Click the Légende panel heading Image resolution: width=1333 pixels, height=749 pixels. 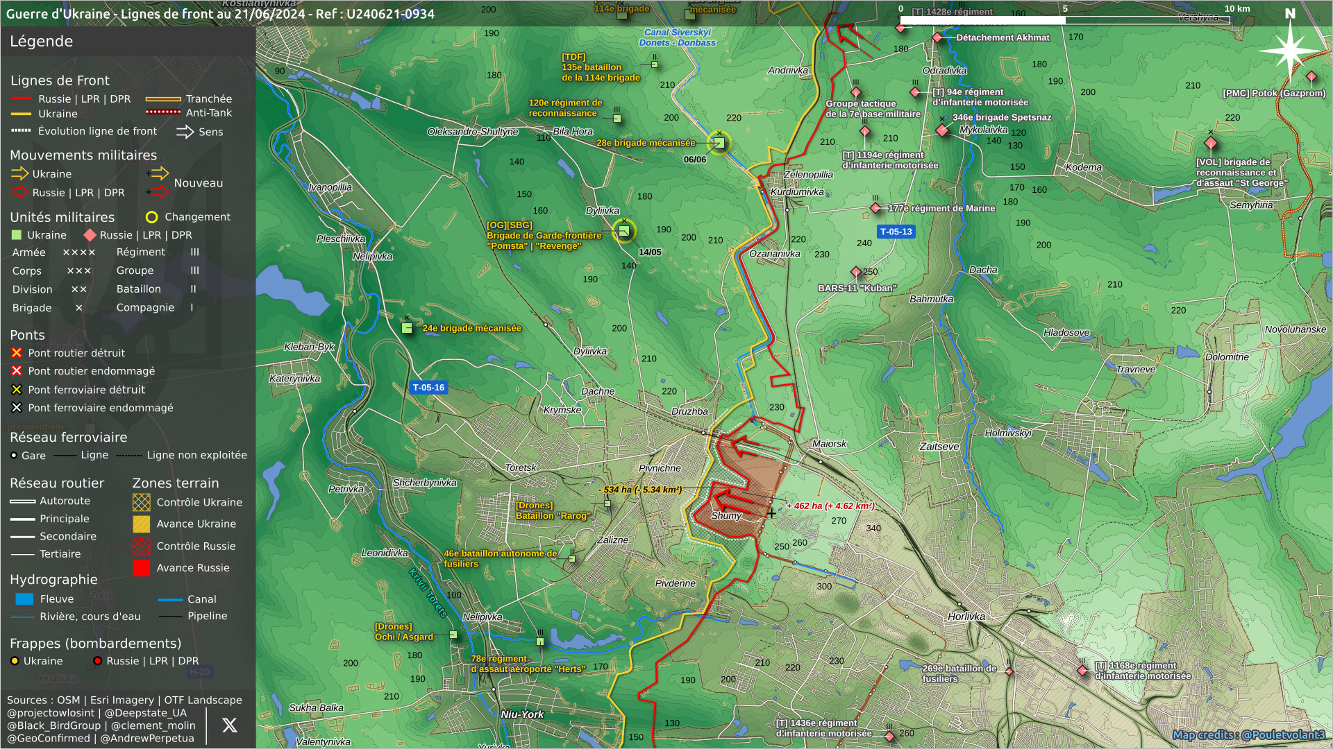tap(41, 42)
